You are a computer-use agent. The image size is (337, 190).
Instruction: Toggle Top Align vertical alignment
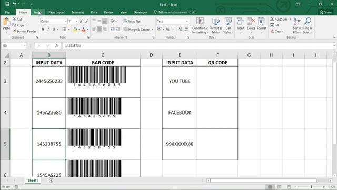94,21
